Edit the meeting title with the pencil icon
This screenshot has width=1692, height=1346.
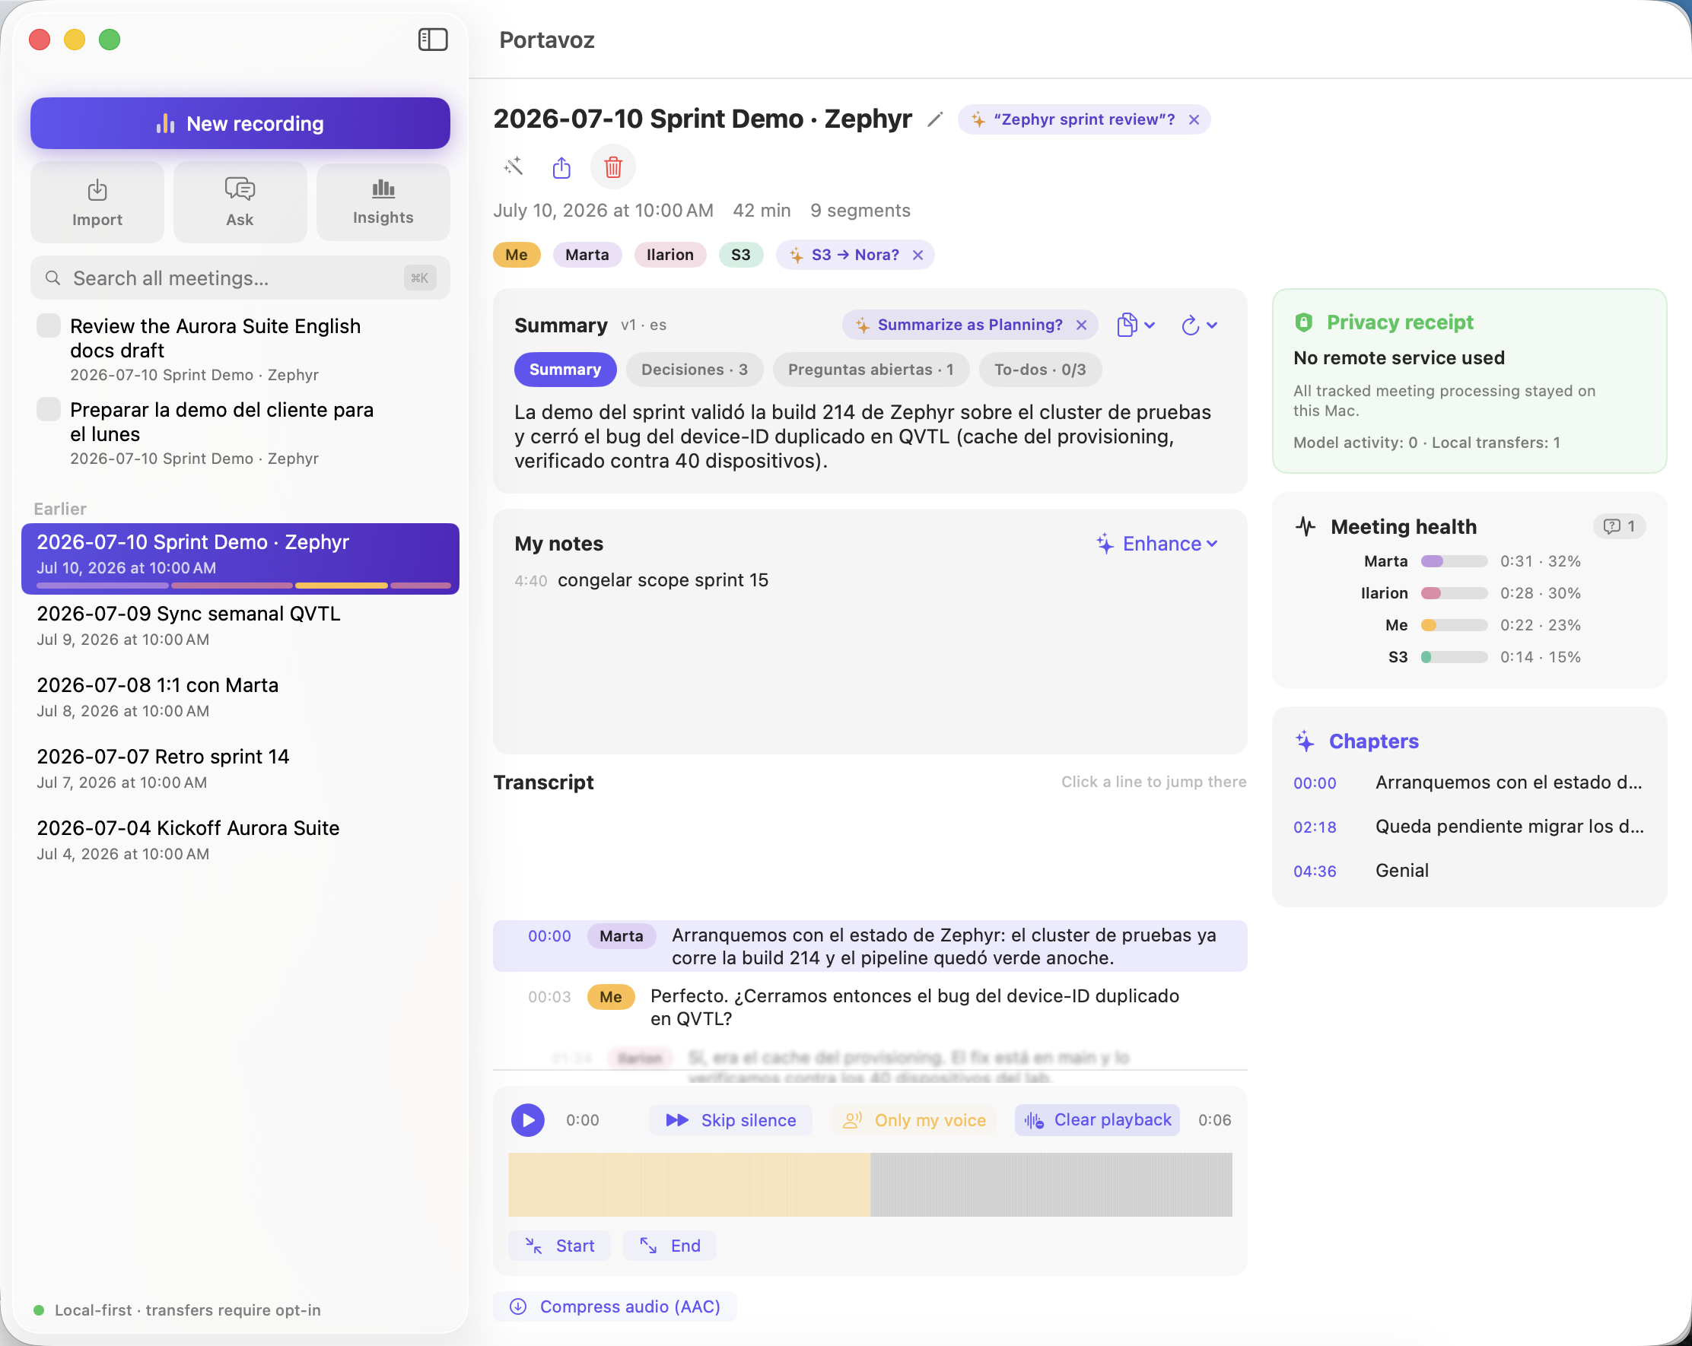tap(935, 120)
